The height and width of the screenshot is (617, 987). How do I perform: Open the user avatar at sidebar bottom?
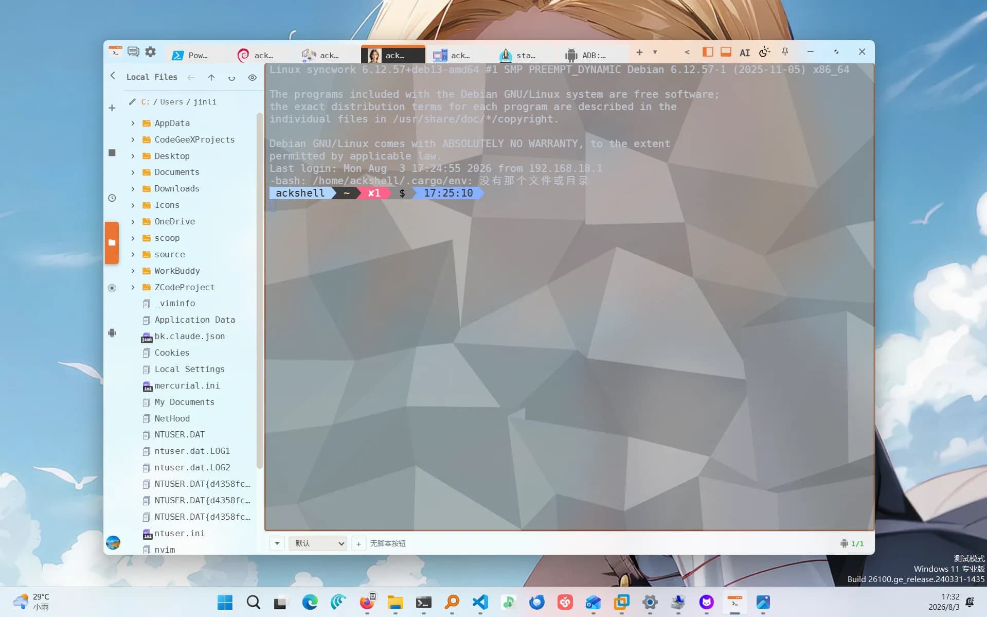pos(113,542)
